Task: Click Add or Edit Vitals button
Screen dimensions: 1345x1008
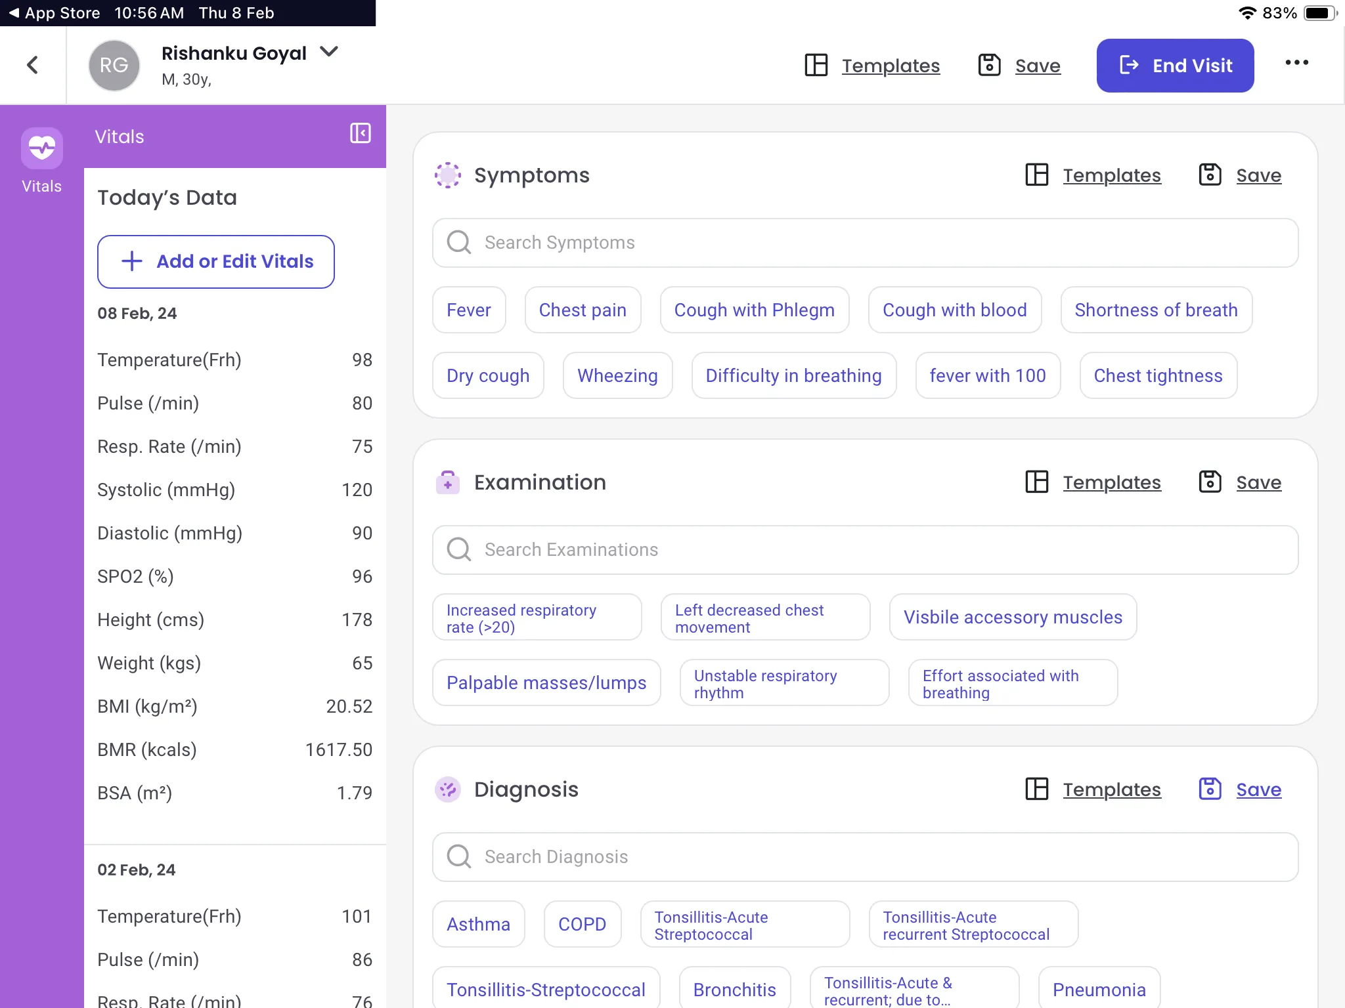Action: [216, 261]
